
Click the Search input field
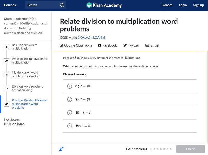click(46, 5)
